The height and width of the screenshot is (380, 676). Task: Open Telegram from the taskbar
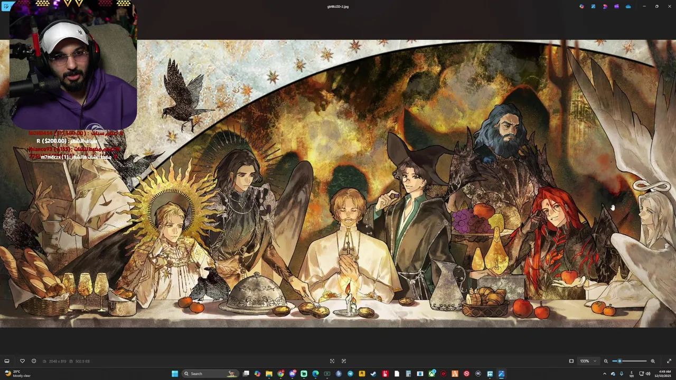350,374
